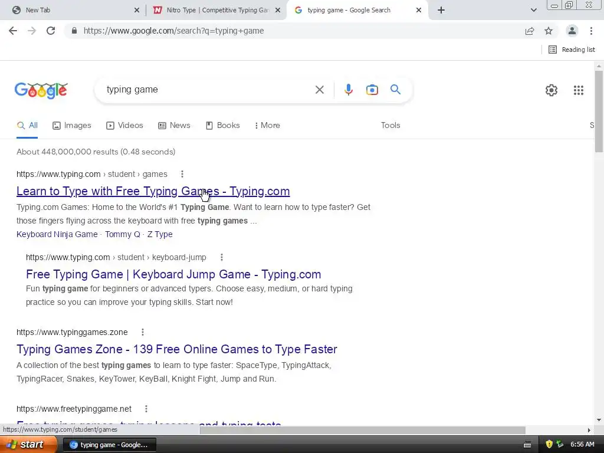Open the Reading list
The image size is (604, 453).
click(x=572, y=50)
